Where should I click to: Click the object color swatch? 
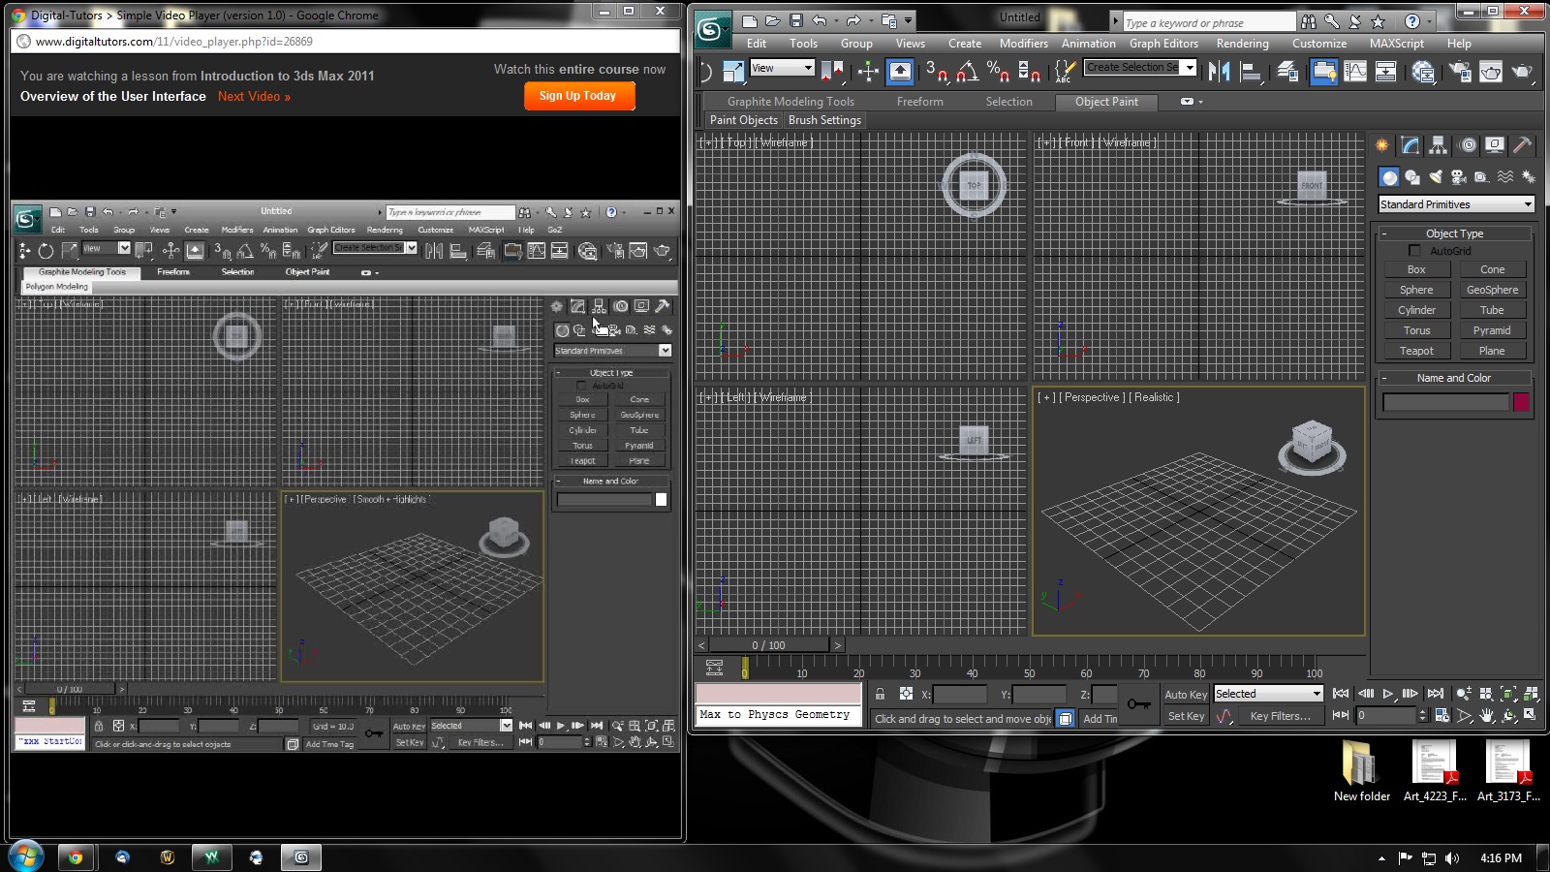(x=1523, y=402)
